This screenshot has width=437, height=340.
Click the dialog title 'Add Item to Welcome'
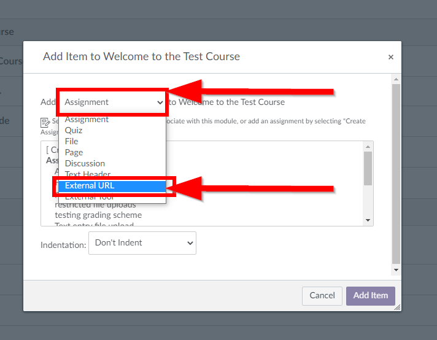click(x=141, y=56)
